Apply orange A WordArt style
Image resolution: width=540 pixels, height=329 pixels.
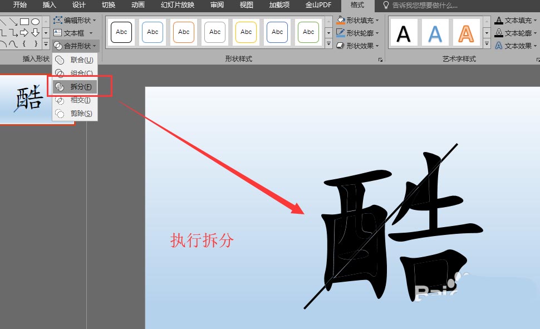click(466, 33)
